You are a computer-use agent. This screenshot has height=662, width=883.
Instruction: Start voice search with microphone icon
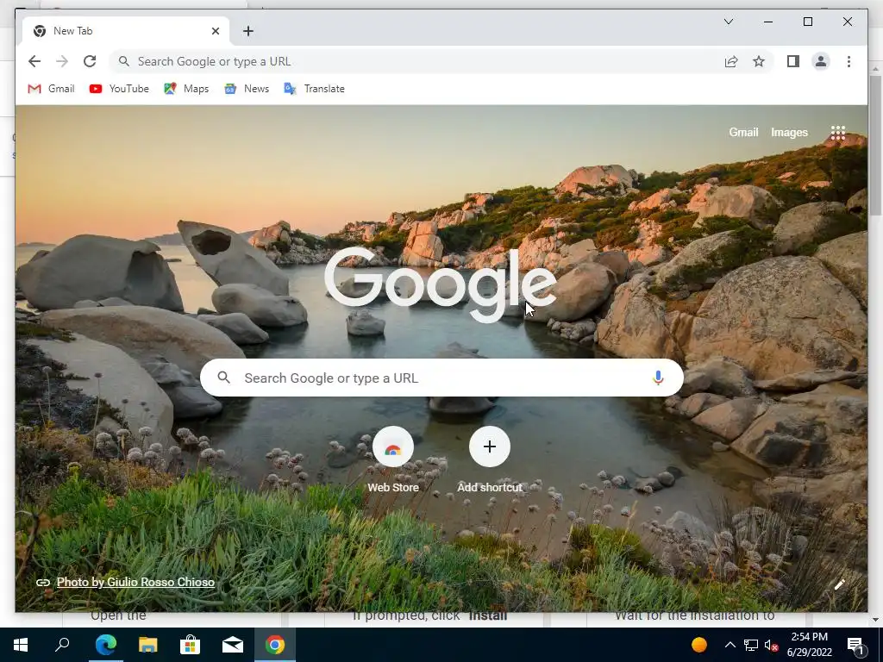[658, 378]
